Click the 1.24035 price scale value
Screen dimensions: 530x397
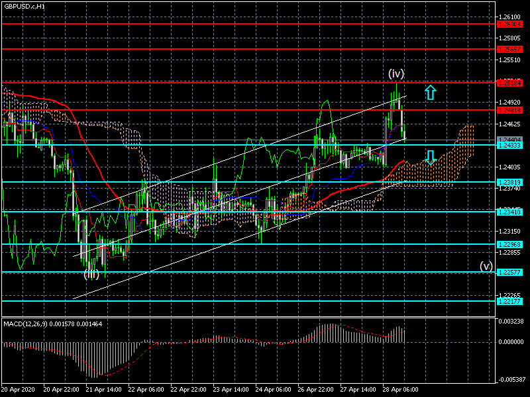point(509,167)
